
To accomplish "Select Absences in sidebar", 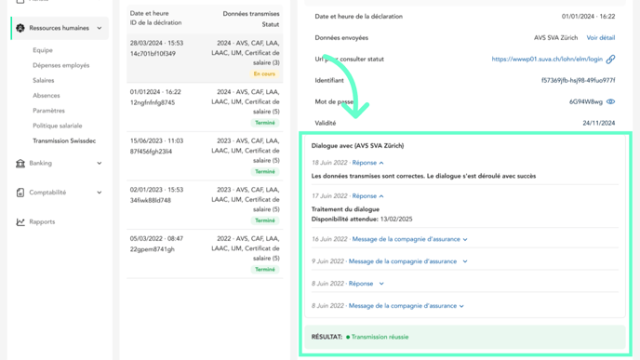I will point(47,96).
